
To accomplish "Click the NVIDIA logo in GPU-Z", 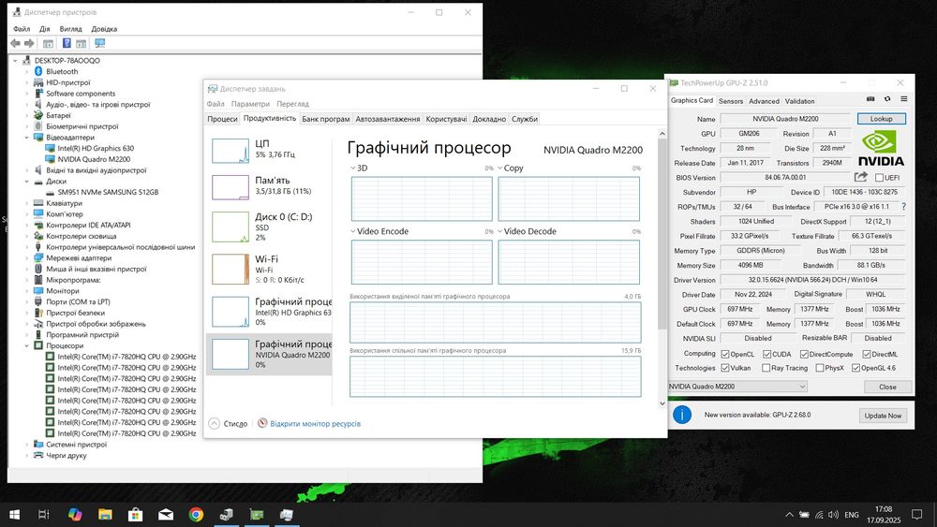I will [881, 148].
